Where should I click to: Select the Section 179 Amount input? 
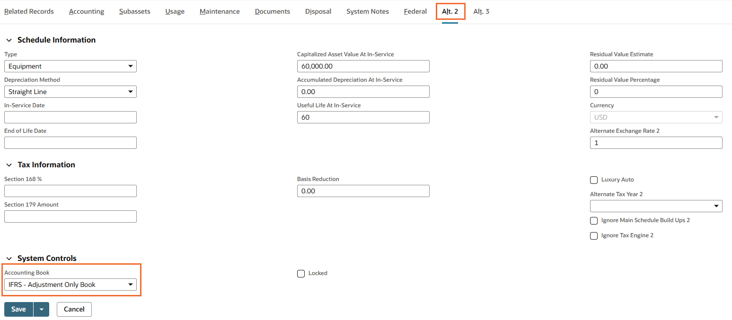[x=71, y=216]
